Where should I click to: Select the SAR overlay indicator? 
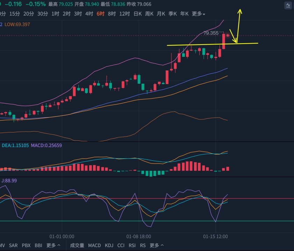[x=13, y=245]
